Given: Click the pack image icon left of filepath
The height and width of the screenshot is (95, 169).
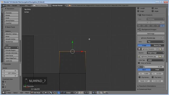Looking at the screenshot, I should tap(139, 56).
